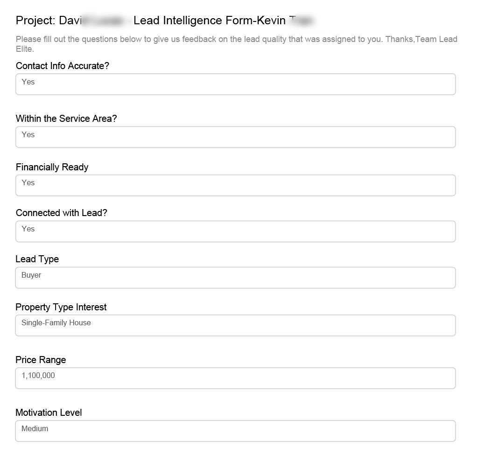Click the "Price Range" label
This screenshot has width=478, height=462.
point(41,360)
